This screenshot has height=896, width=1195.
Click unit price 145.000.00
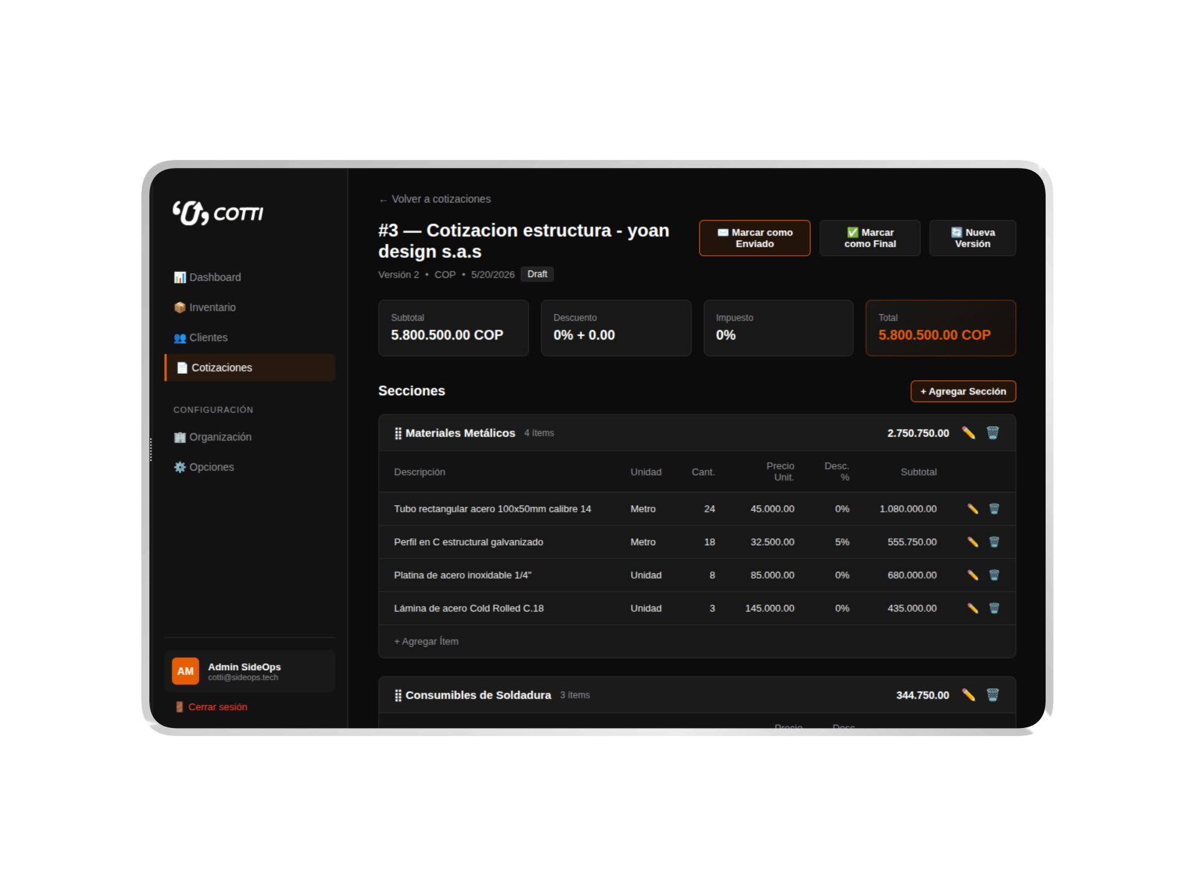coord(769,608)
